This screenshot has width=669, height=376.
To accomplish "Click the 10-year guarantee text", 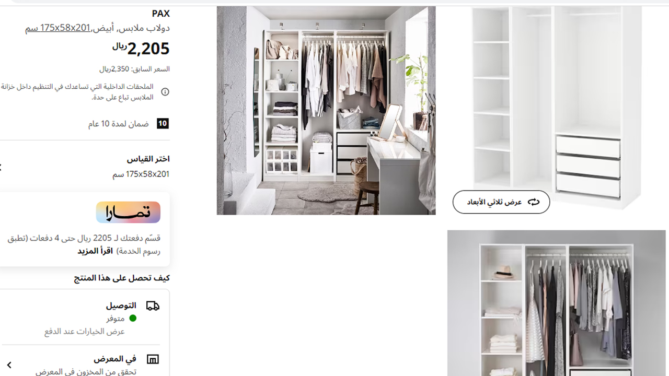I will coord(118,124).
